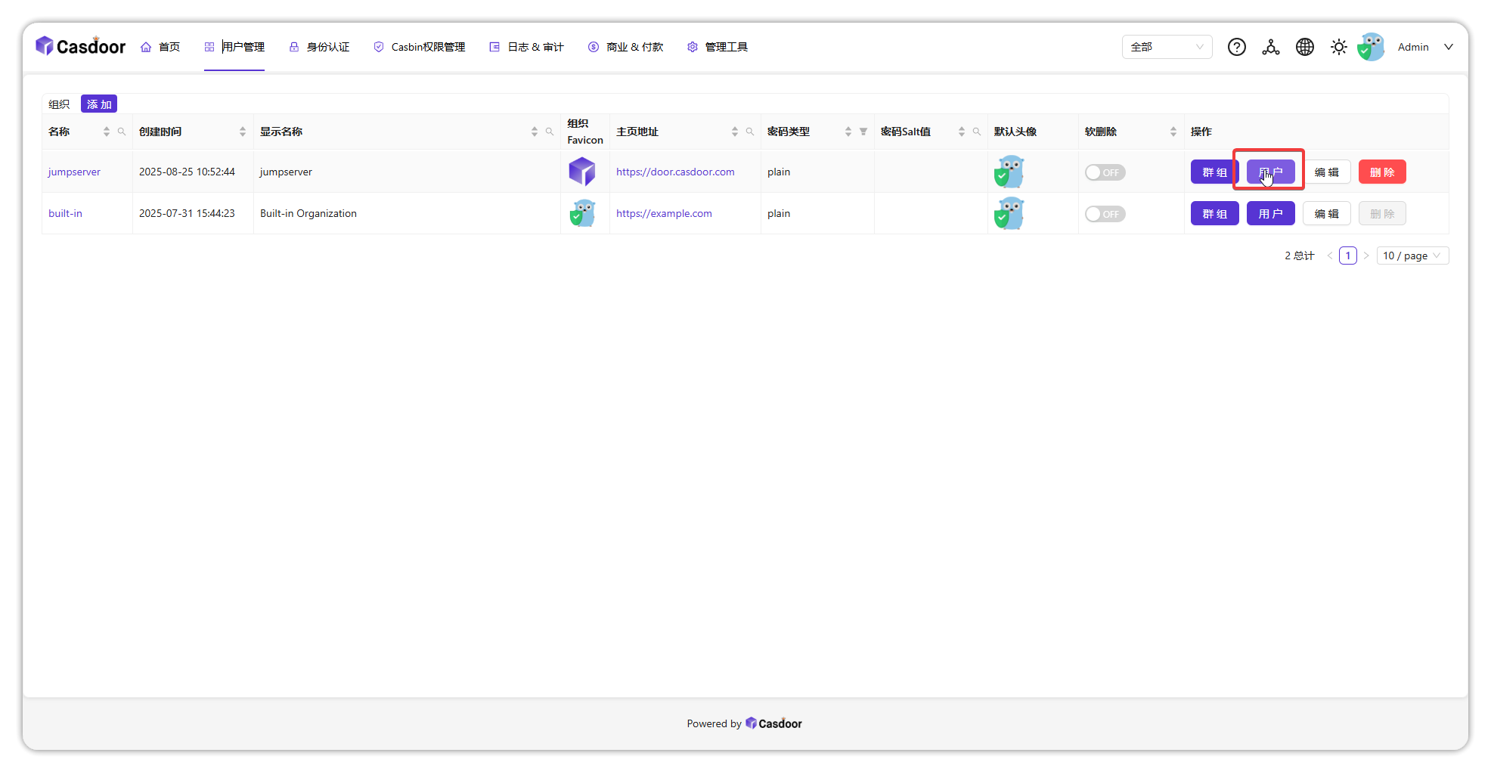Click 2025-07-31 15:44:23 creation time cell
Viewport: 1491px width, 765px height.
point(187,213)
